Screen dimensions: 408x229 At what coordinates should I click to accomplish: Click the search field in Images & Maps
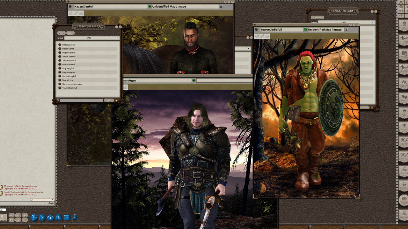pos(82,100)
